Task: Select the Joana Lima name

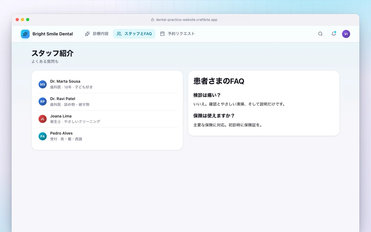Action: coord(61,116)
